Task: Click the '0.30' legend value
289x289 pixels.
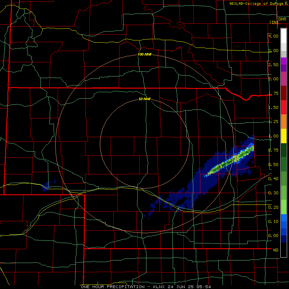Action: [x=273, y=193]
